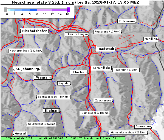Click the Grossarl label
The height and width of the screenshot is (140, 164).
click(x=20, y=134)
